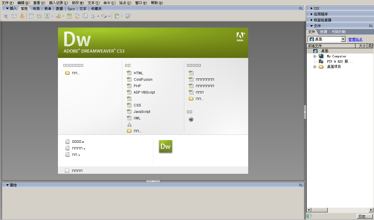Insert a Comment using the speech bubble icon
This screenshot has height=220, width=374.
85,16
